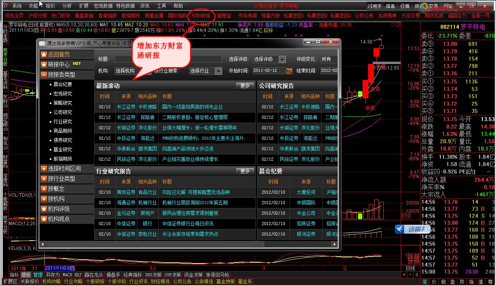Click 技术分析 left vertical tab
Screen dimensions: 496x286
pyautogui.click(x=5, y=57)
